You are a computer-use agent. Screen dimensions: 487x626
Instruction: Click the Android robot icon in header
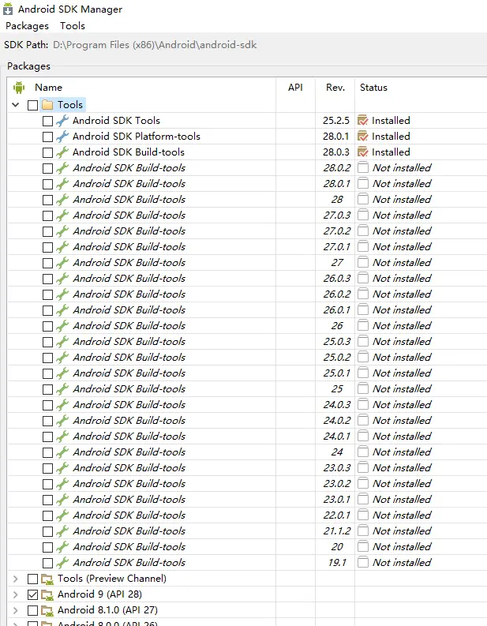click(x=19, y=88)
